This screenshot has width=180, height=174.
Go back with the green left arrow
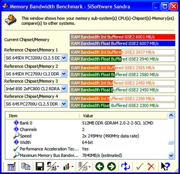100,166
